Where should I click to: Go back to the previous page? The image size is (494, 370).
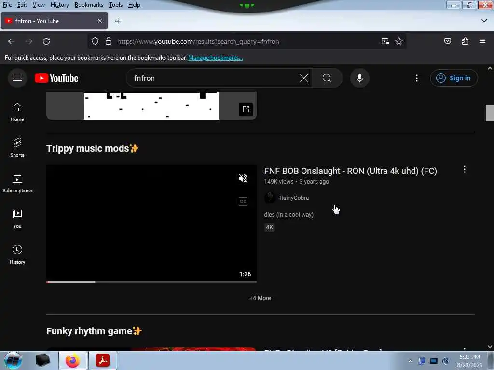tap(12, 41)
